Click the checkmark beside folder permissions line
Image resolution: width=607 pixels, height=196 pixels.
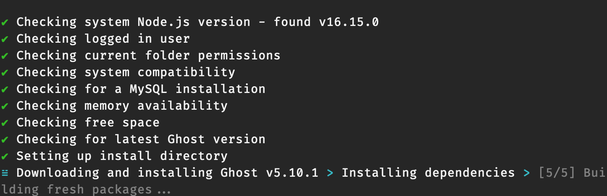[5, 56]
